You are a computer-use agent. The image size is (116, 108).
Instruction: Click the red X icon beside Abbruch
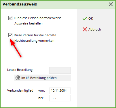pyautogui.click(x=85, y=29)
